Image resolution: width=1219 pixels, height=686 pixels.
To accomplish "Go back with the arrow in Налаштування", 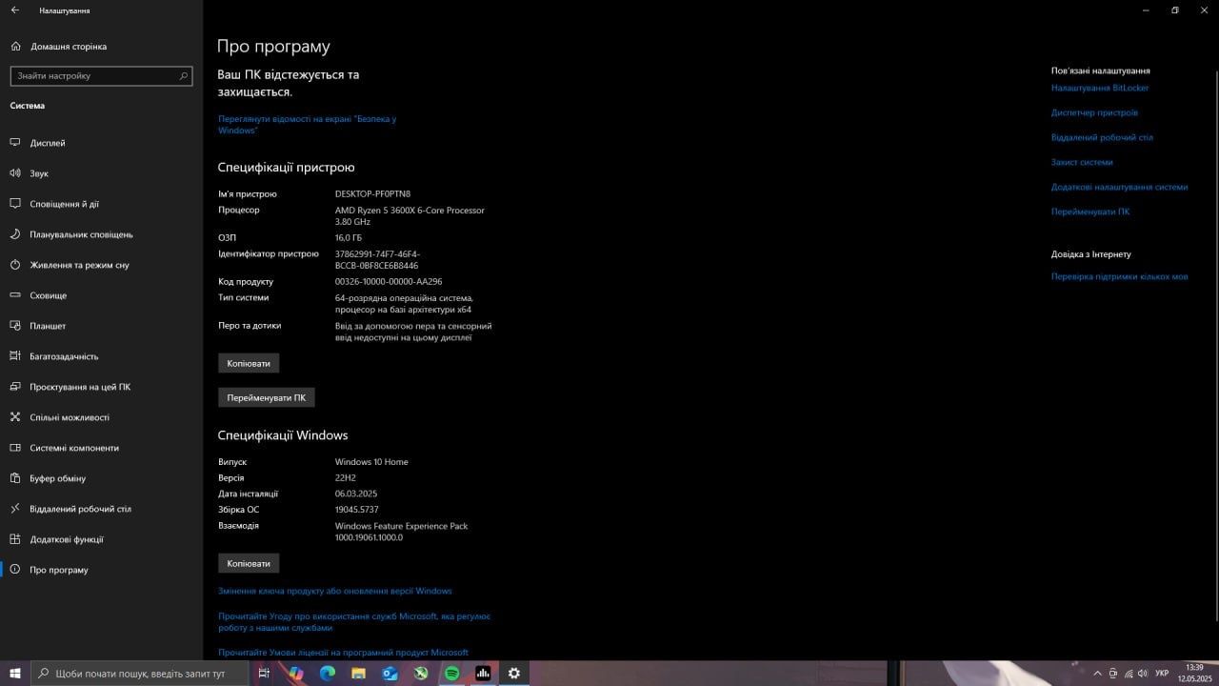I will [14, 10].
